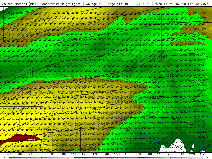Click the 10560 contour label on the green area
Viewport: 212px width, 159px height.
pyautogui.click(x=176, y=119)
